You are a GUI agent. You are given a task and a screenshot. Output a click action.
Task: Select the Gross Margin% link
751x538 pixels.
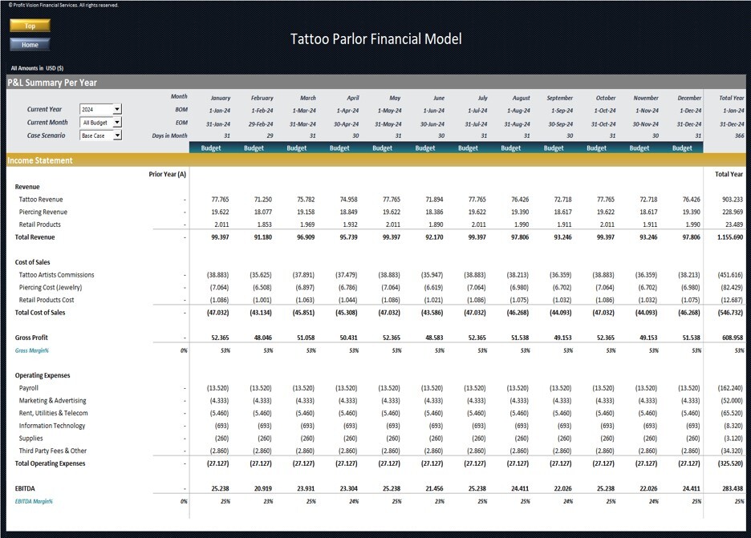tap(31, 350)
